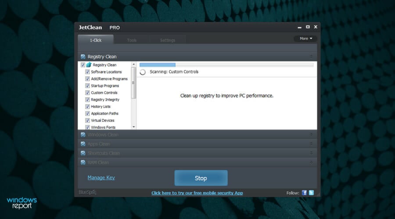The image size is (395, 219).
Task: Click the Shortcuts Clean section title
Action: coord(104,153)
